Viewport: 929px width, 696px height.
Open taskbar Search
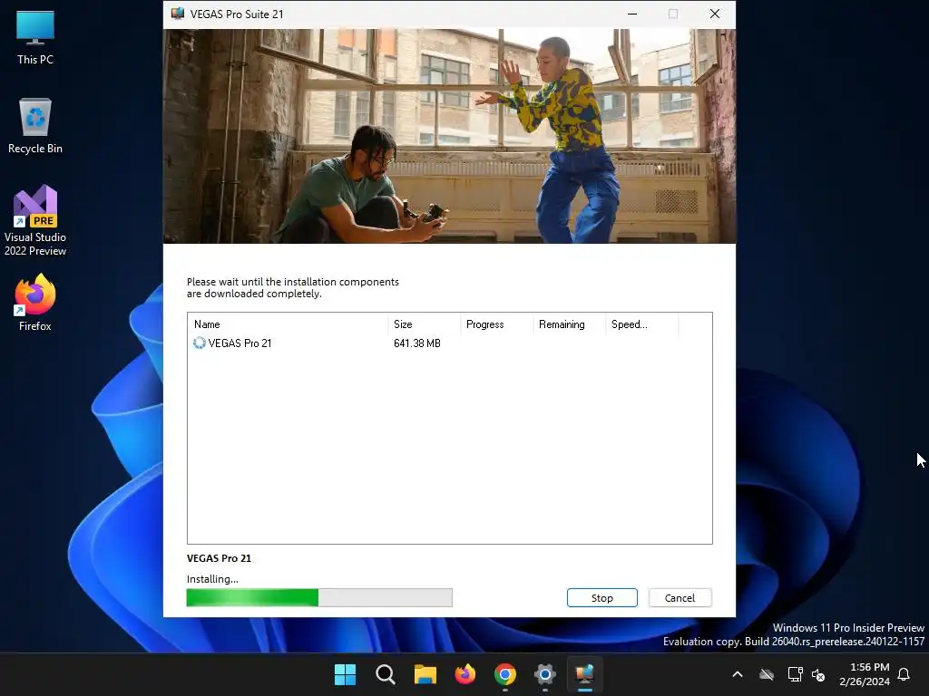tap(385, 674)
